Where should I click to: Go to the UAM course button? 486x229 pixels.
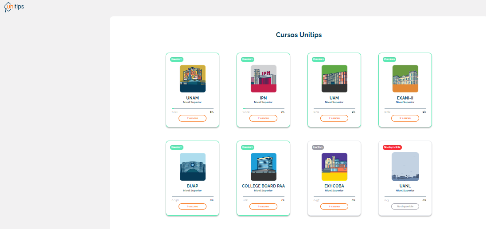334,118
